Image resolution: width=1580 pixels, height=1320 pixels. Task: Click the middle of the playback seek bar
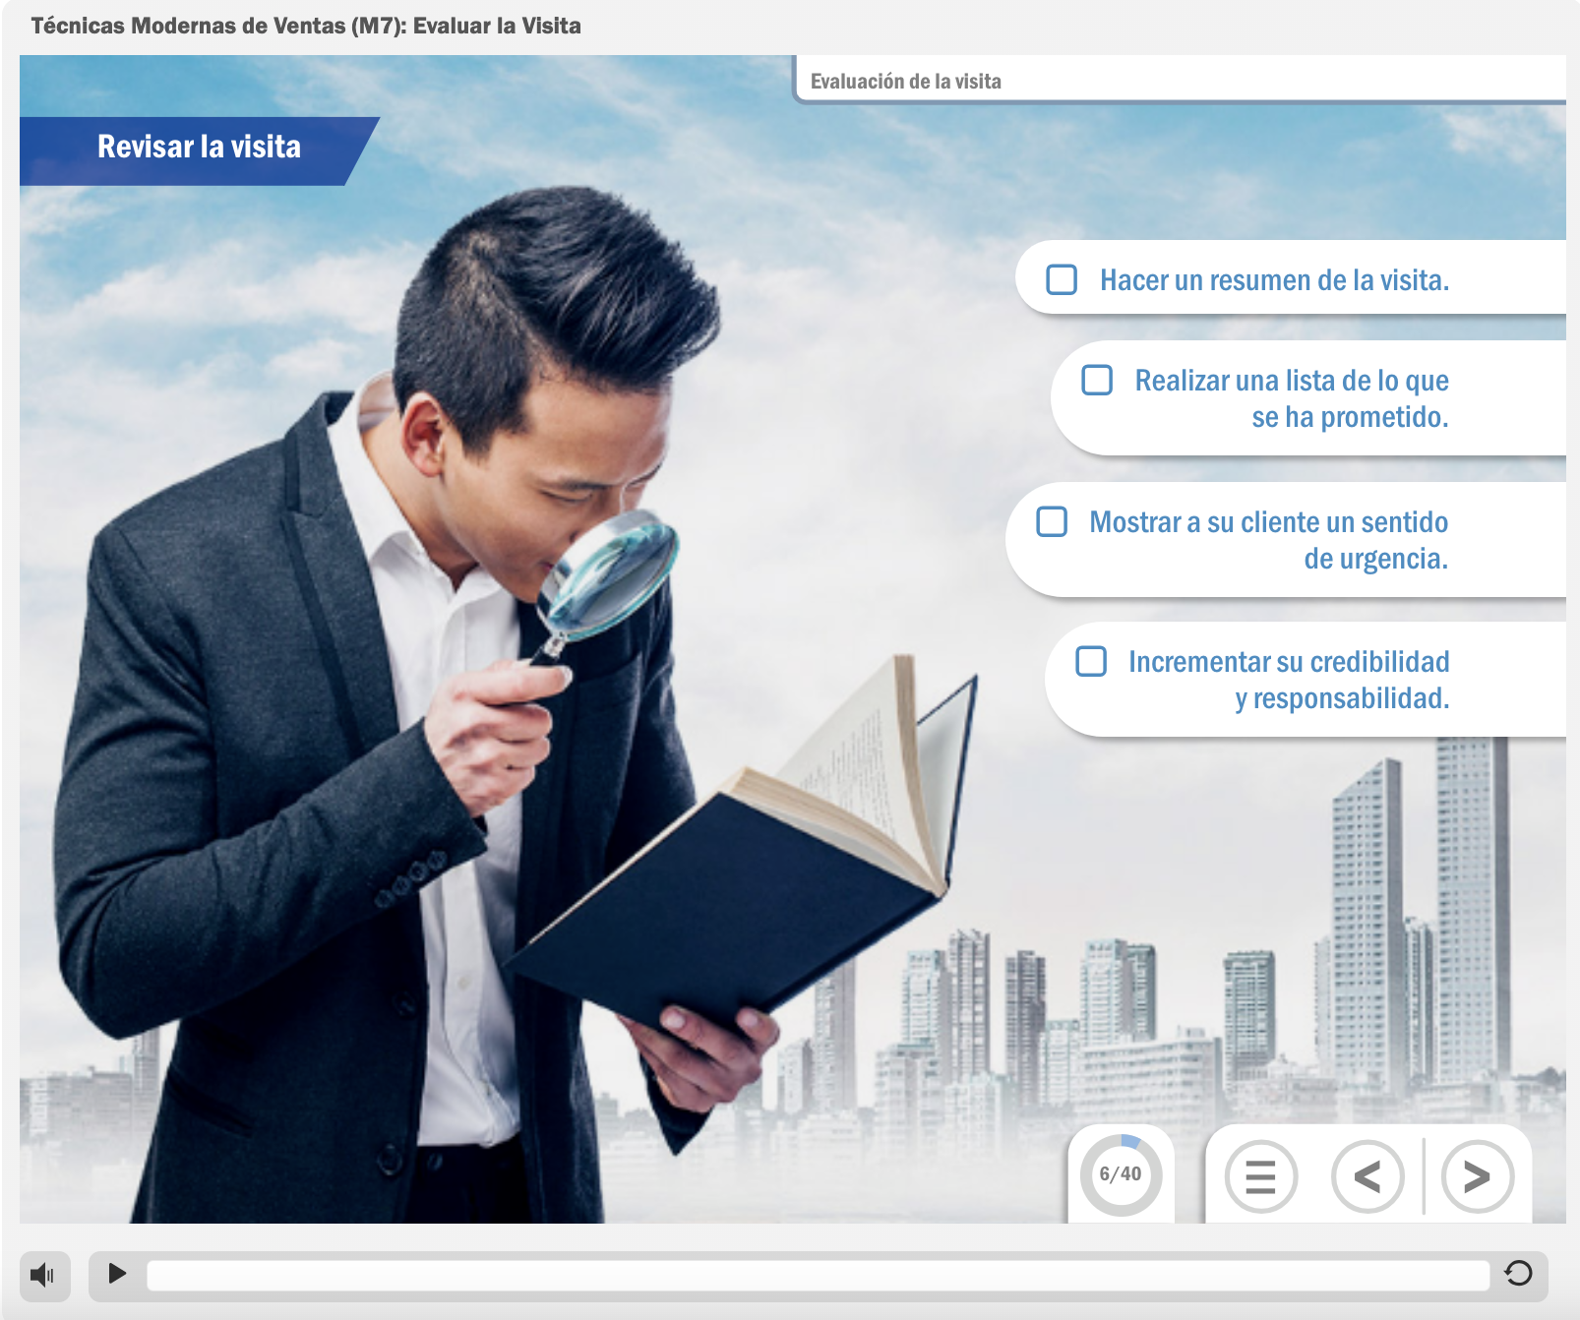click(818, 1276)
